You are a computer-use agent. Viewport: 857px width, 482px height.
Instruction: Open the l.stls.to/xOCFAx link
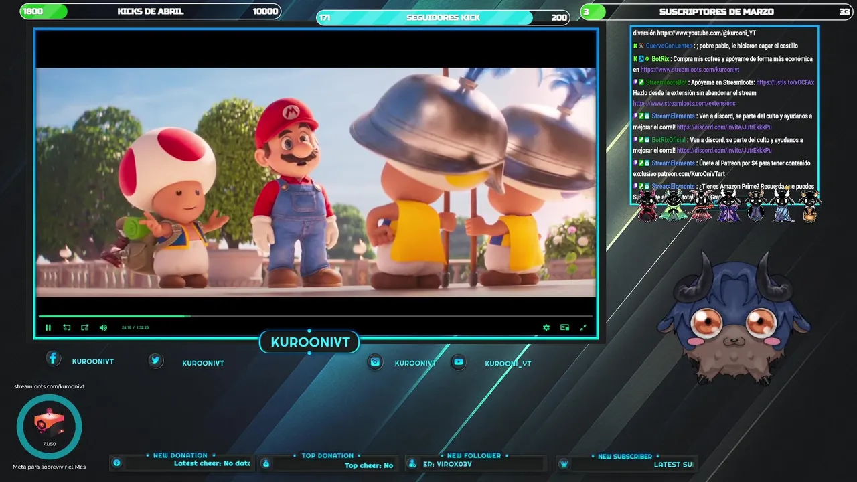(x=785, y=82)
